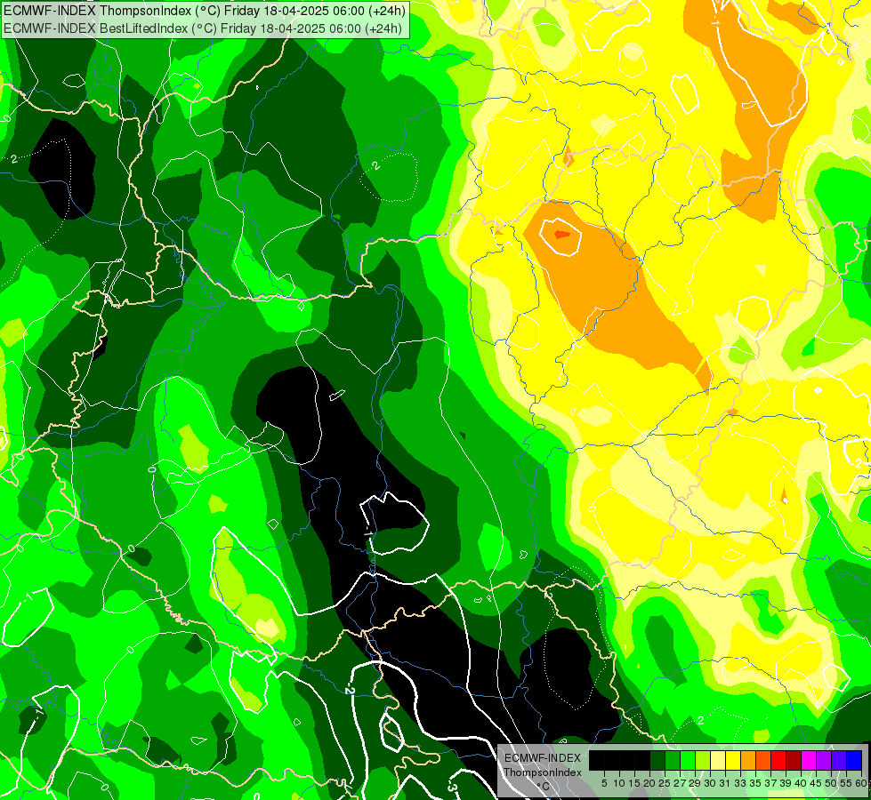Select the violet 45–50 legend swatch

[x=824, y=760]
